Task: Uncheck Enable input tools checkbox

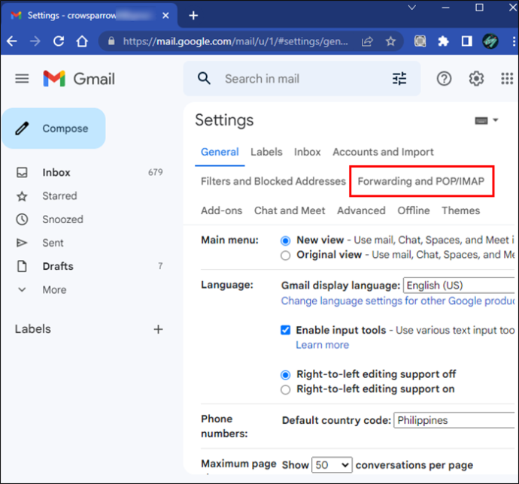Action: coord(285,330)
